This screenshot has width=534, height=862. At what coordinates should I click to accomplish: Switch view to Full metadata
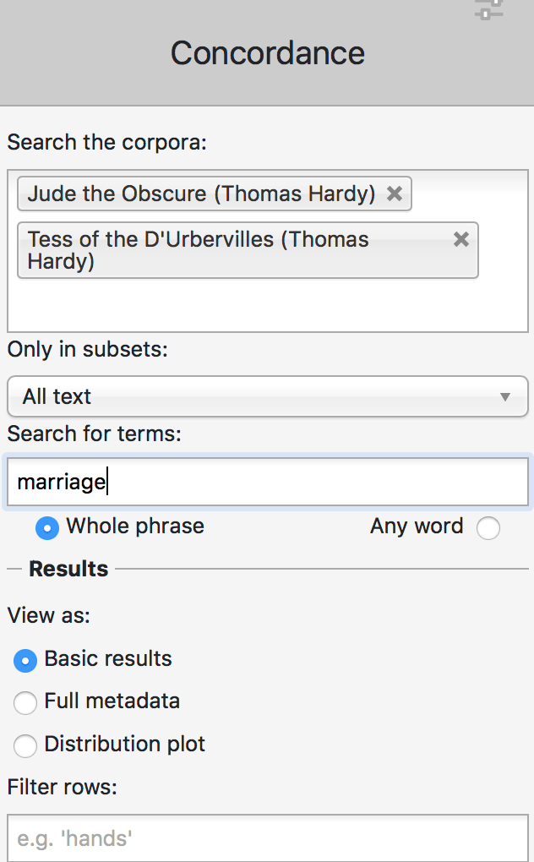[x=25, y=702]
